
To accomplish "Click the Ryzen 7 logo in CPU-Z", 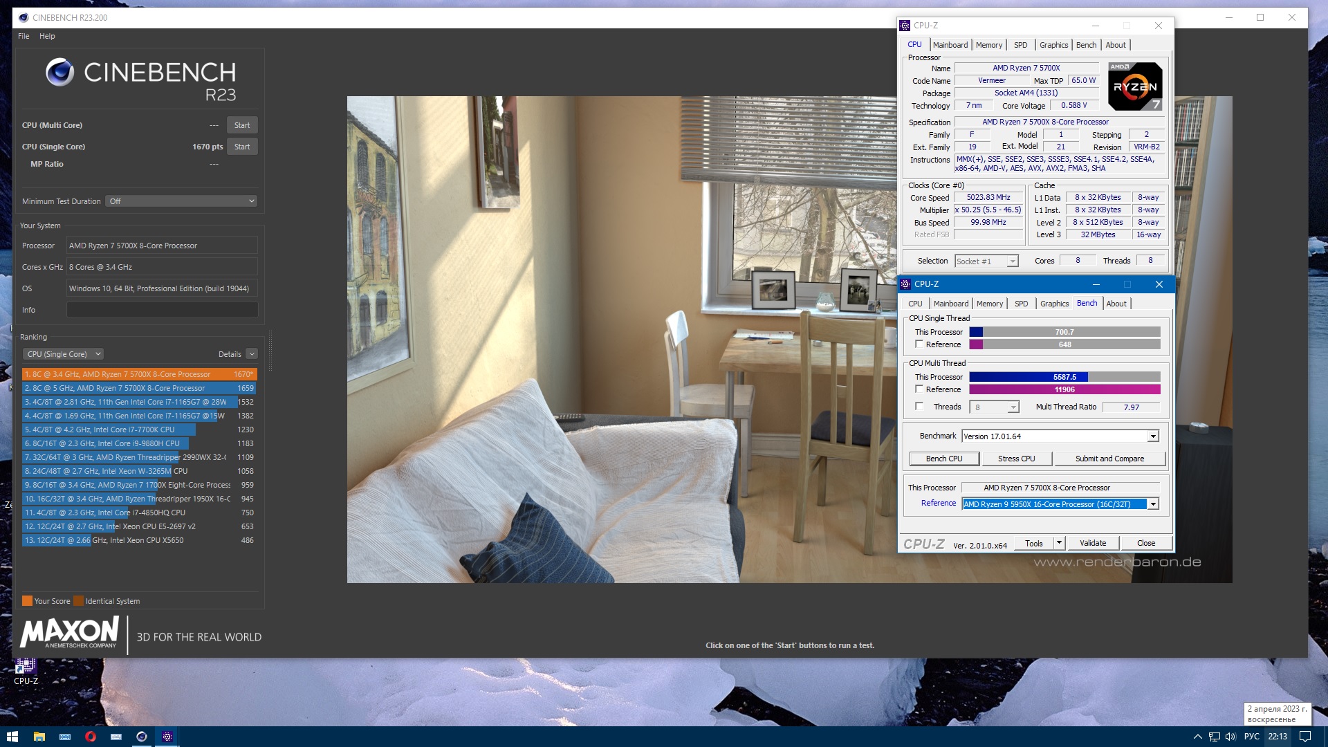I will tap(1135, 86).
